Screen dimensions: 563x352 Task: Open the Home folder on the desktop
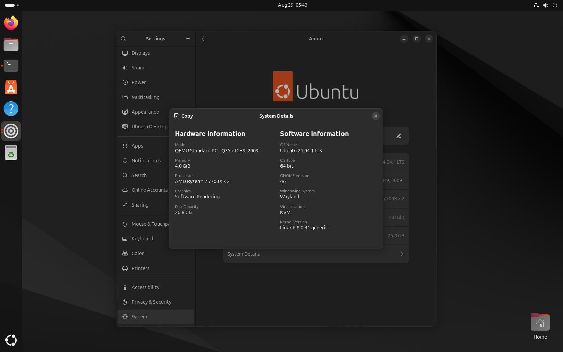click(540, 322)
